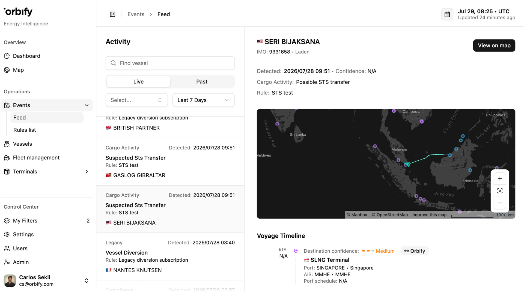
Task: Click the IMO number 9331658
Action: [279, 52]
